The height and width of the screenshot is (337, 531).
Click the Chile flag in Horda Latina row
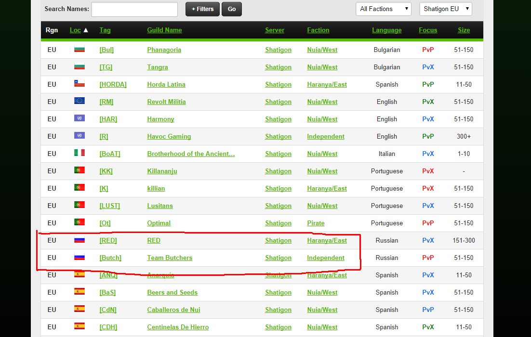click(79, 84)
